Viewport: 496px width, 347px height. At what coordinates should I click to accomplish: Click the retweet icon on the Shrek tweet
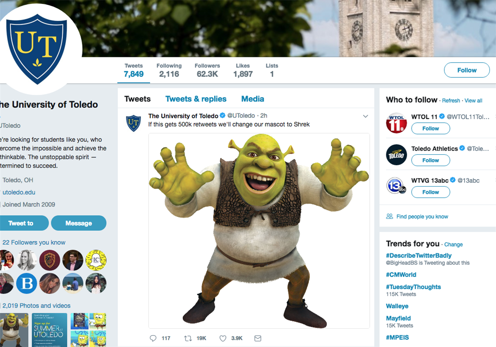pyautogui.click(x=188, y=338)
